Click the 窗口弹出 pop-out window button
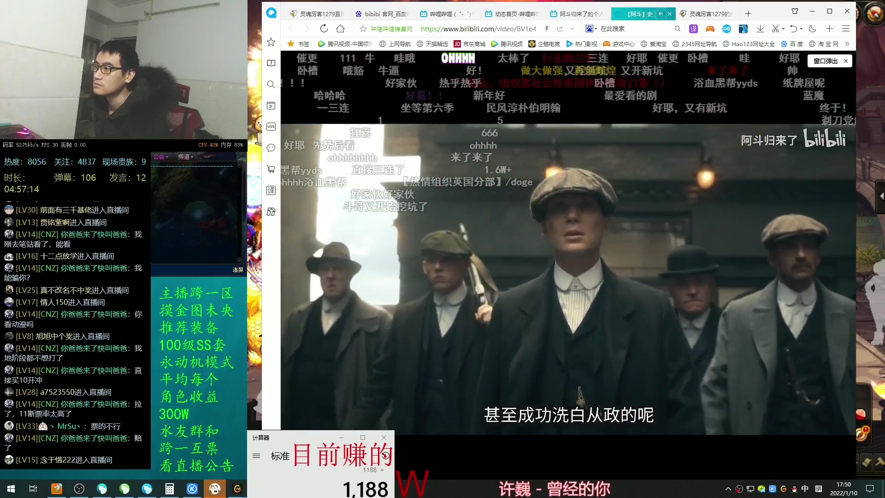 [x=825, y=61]
